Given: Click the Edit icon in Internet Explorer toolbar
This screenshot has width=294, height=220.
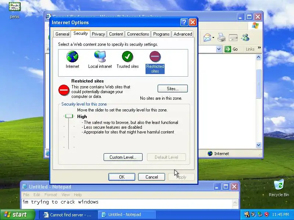Looking at the screenshot, I should tap(233, 38).
